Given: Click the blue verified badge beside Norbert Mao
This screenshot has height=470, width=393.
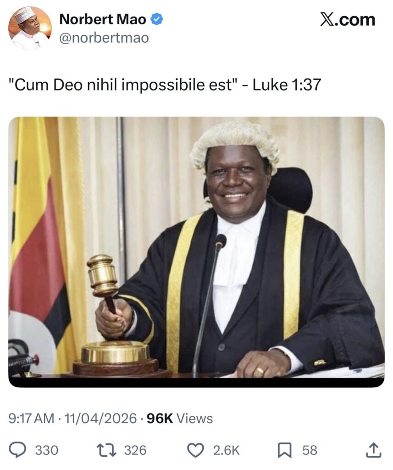Looking at the screenshot, I should click(156, 19).
